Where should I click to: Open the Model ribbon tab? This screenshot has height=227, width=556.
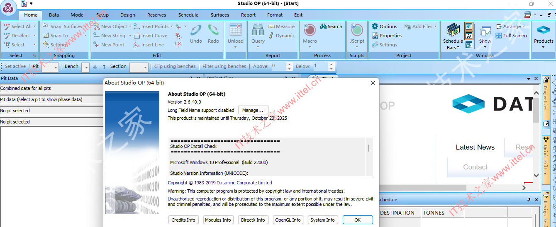click(x=78, y=15)
